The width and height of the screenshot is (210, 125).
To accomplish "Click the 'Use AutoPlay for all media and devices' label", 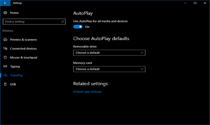I will tap(101, 21).
